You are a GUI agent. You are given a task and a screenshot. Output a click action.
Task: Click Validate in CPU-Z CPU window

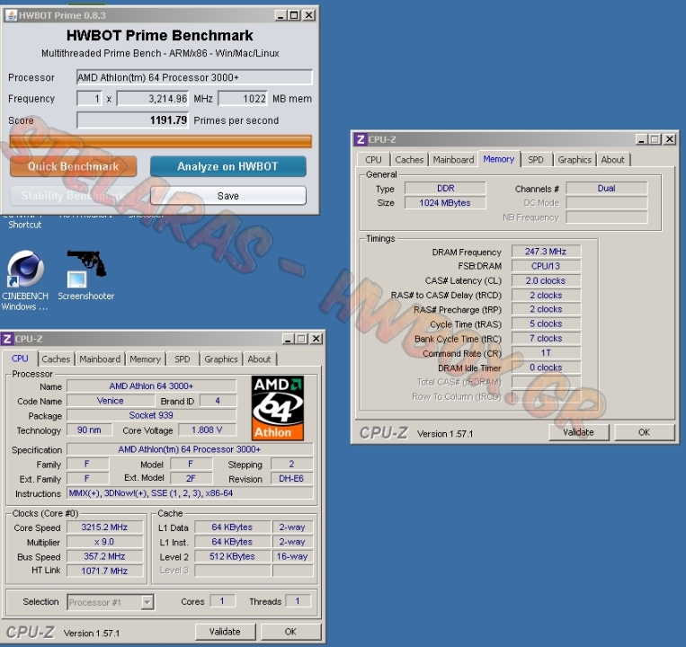pos(225,632)
